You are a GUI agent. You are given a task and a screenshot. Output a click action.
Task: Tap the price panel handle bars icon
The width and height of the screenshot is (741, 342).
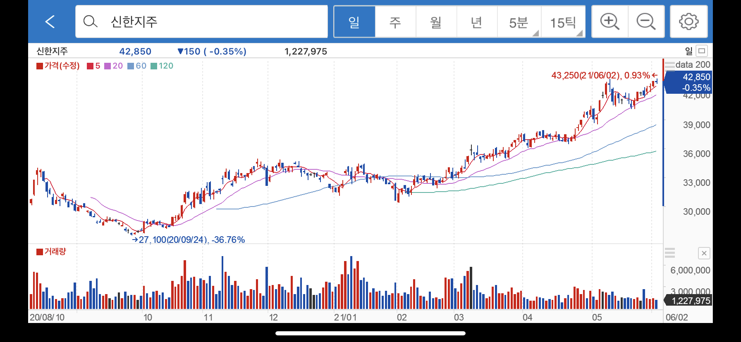pyautogui.click(x=669, y=65)
